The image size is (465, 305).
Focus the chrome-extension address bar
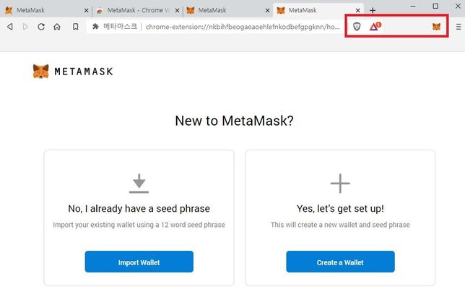point(238,27)
